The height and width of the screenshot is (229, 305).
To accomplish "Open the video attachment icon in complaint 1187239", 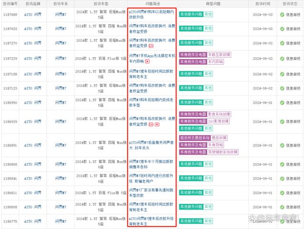I will click(x=147, y=61).
